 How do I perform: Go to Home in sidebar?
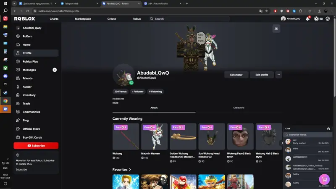click(x=36, y=45)
